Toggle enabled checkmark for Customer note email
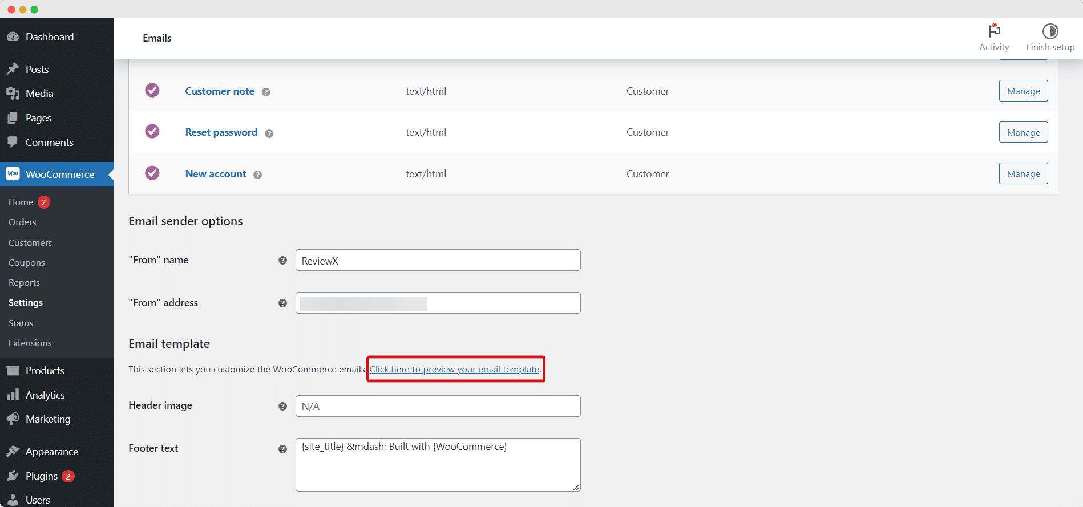Screen dimensions: 1083x507 (152, 90)
